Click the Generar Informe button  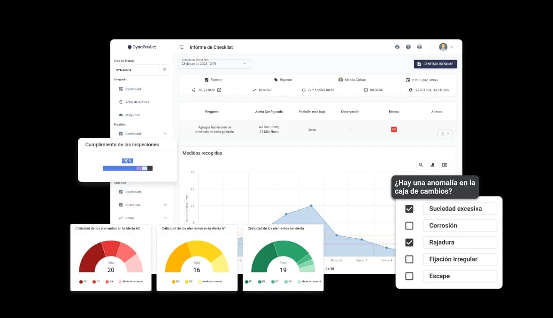tap(435, 64)
